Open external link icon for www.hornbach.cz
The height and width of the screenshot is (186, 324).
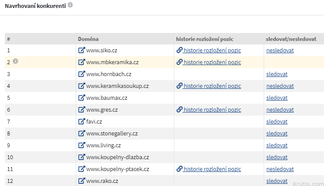point(81,74)
